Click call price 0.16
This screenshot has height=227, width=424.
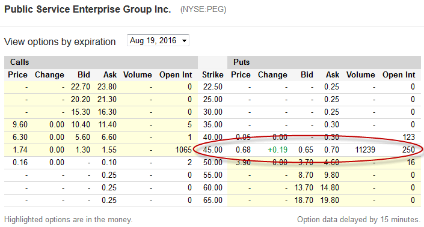(x=20, y=163)
